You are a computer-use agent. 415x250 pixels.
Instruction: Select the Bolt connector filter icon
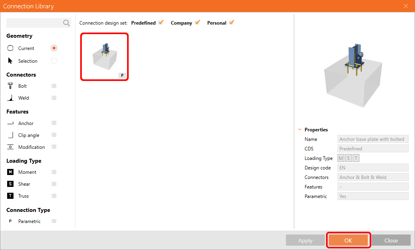[x=10, y=86]
